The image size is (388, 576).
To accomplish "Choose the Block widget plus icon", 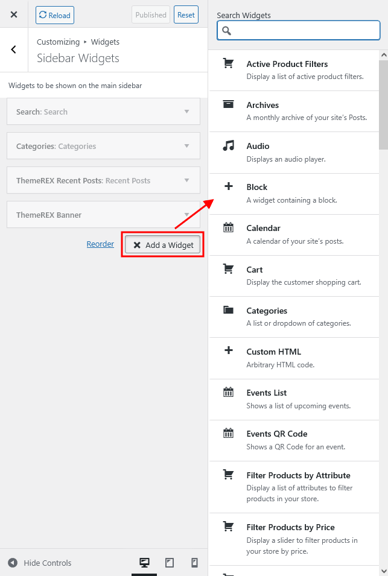I will pos(228,186).
